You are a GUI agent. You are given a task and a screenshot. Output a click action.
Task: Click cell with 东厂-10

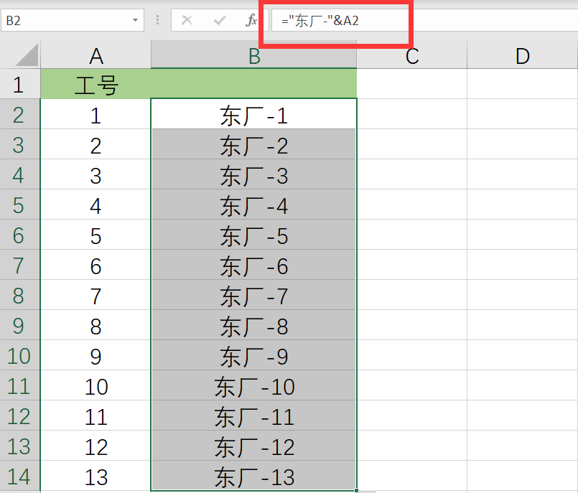pyautogui.click(x=254, y=386)
